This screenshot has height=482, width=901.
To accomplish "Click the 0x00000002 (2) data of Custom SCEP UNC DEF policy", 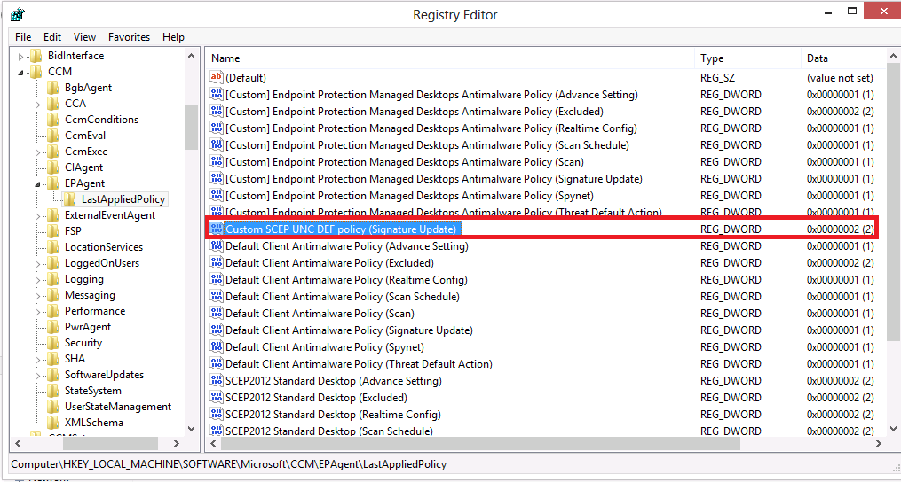I will [x=840, y=229].
